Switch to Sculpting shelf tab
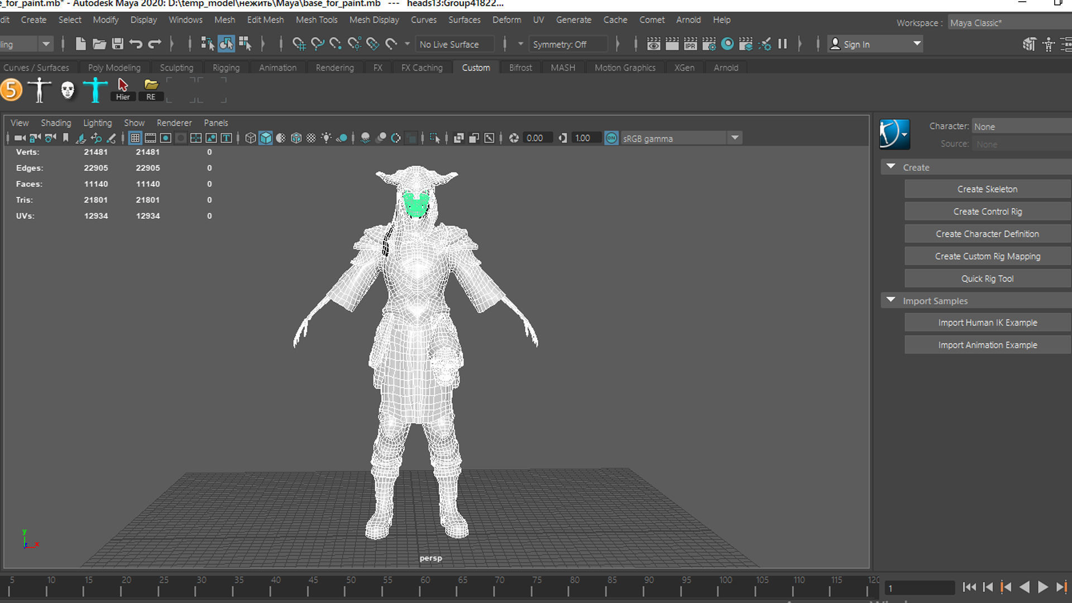Screen dimensions: 1072x603 click(176, 68)
